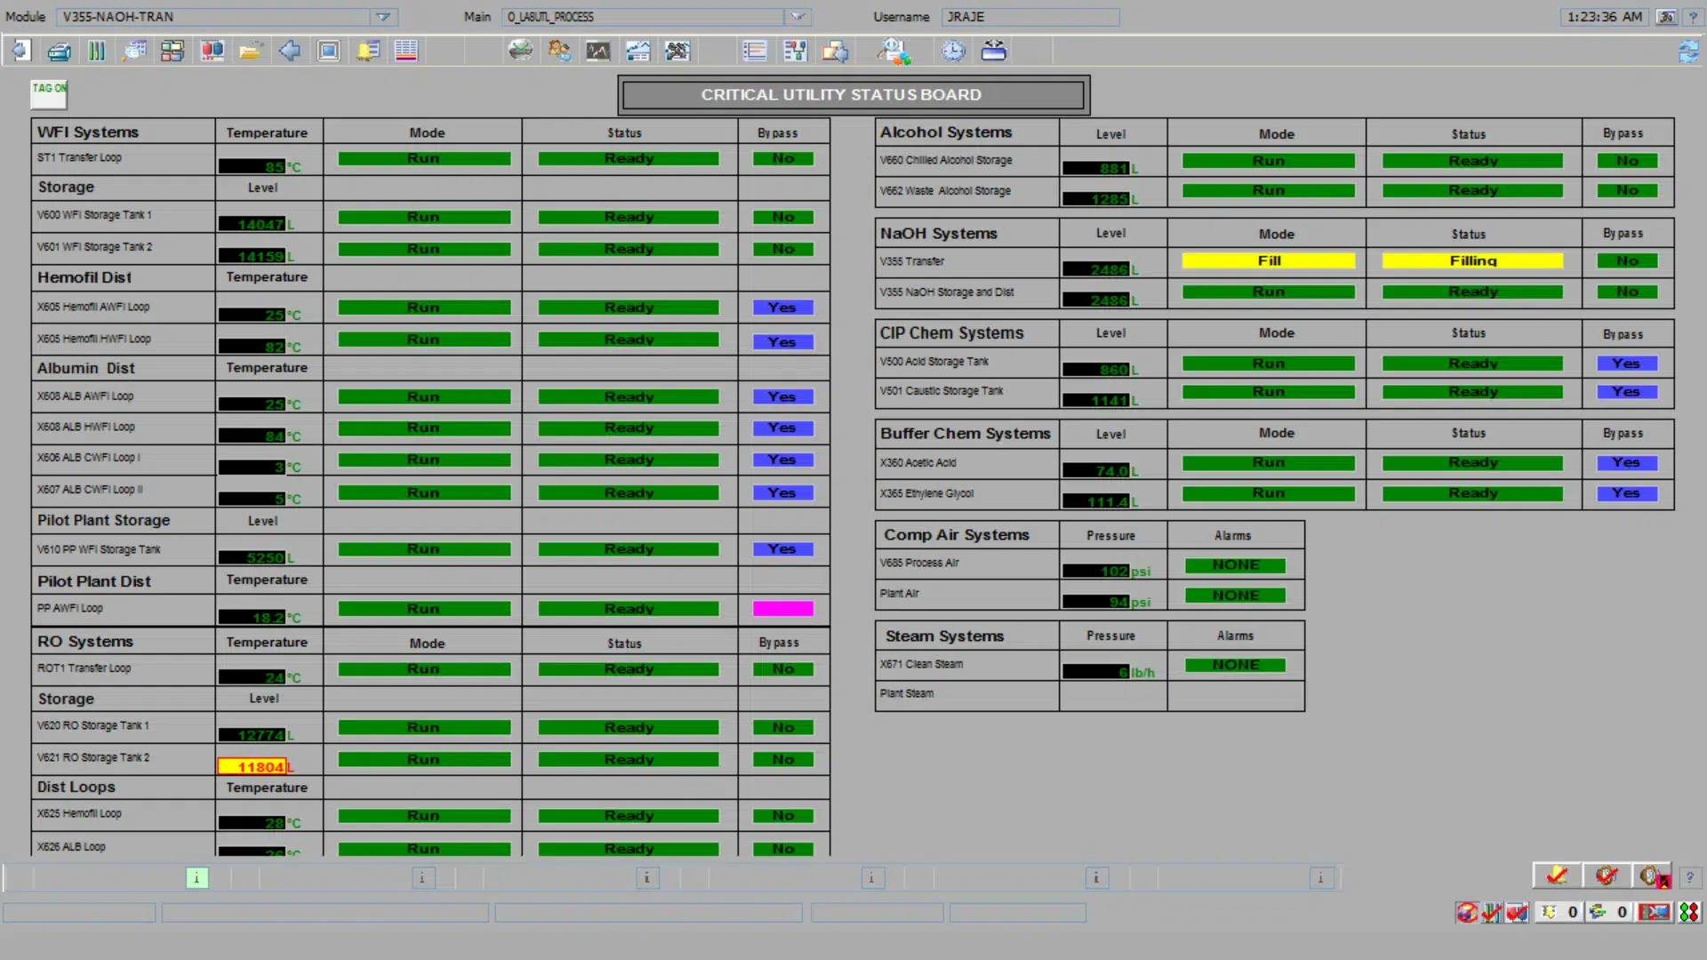Click 'X360 Acetic Acid' level 74.0
1707x960 pixels.
pos(1098,470)
